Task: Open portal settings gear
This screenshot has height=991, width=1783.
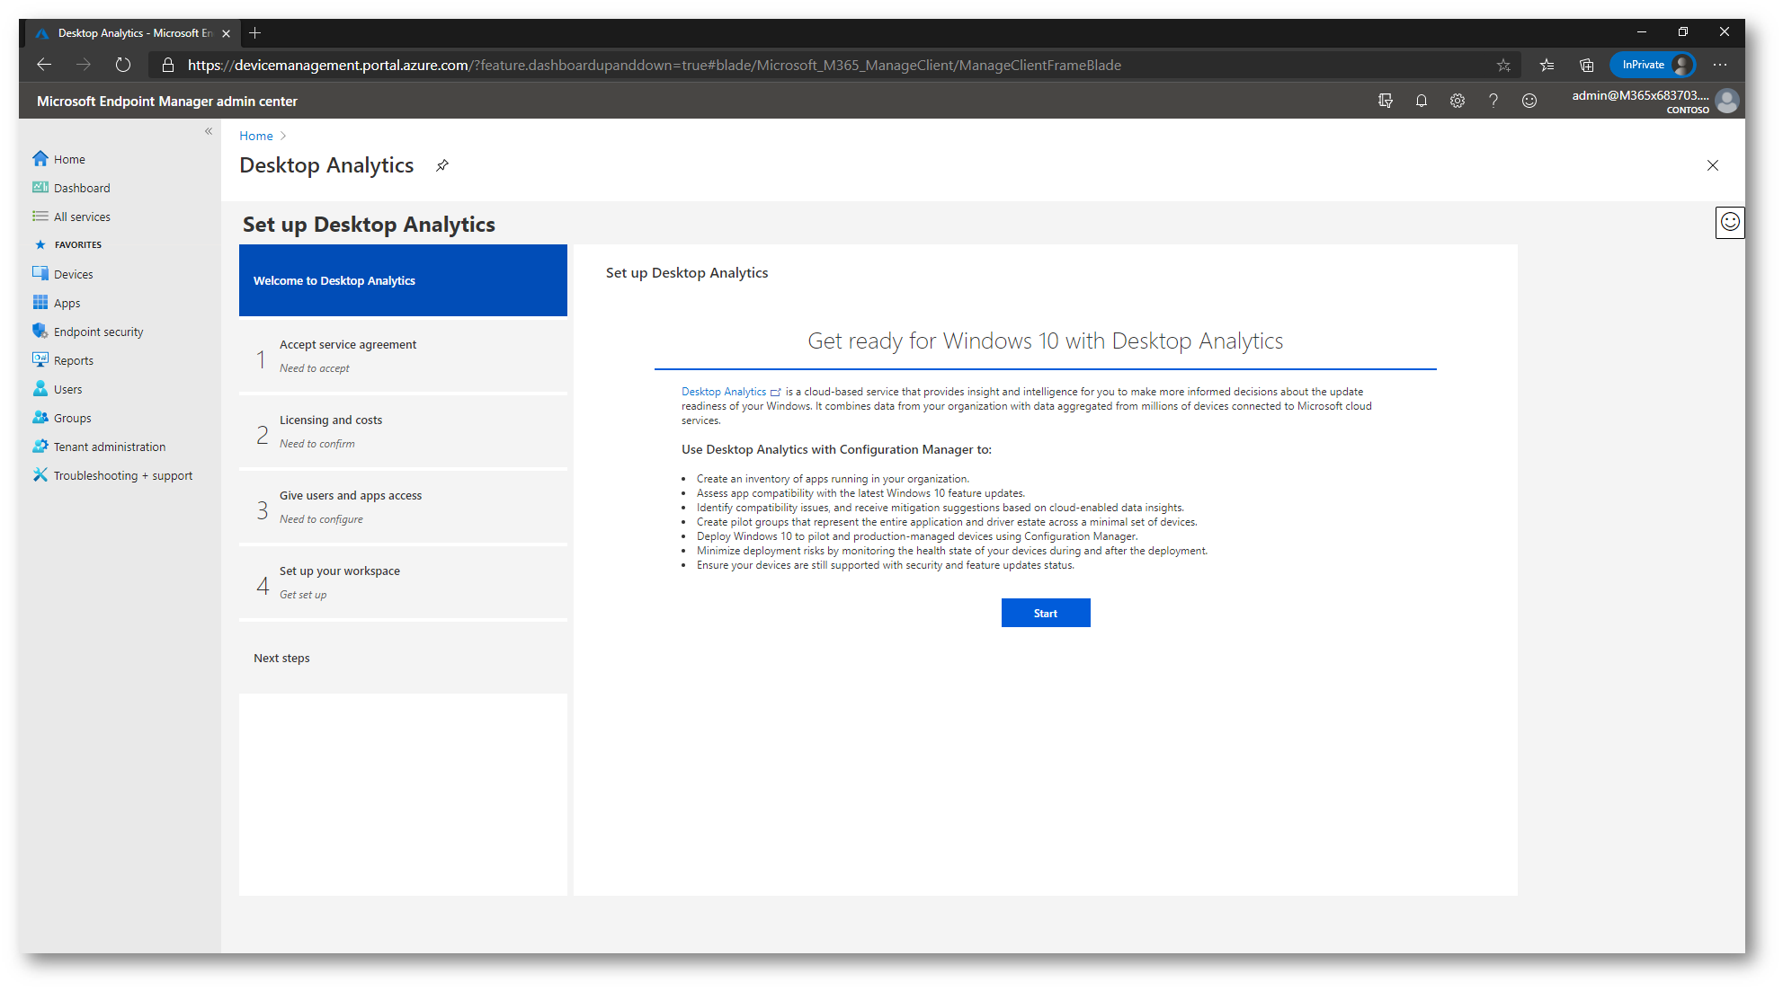Action: (x=1458, y=101)
